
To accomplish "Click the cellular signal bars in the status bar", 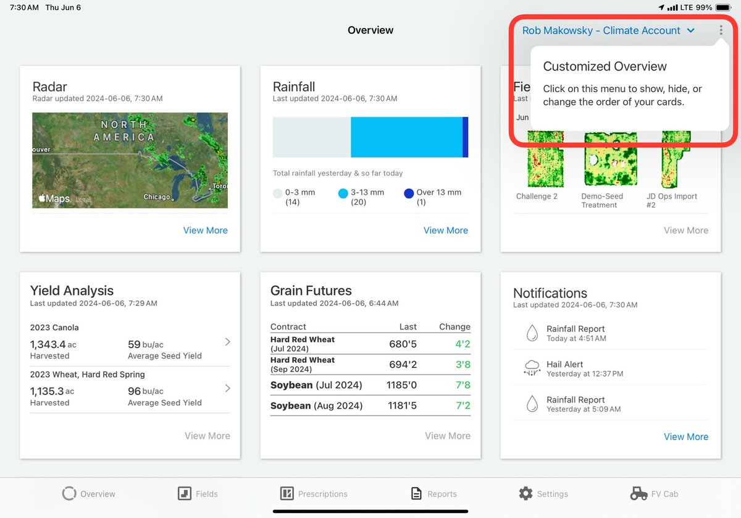I will [672, 7].
